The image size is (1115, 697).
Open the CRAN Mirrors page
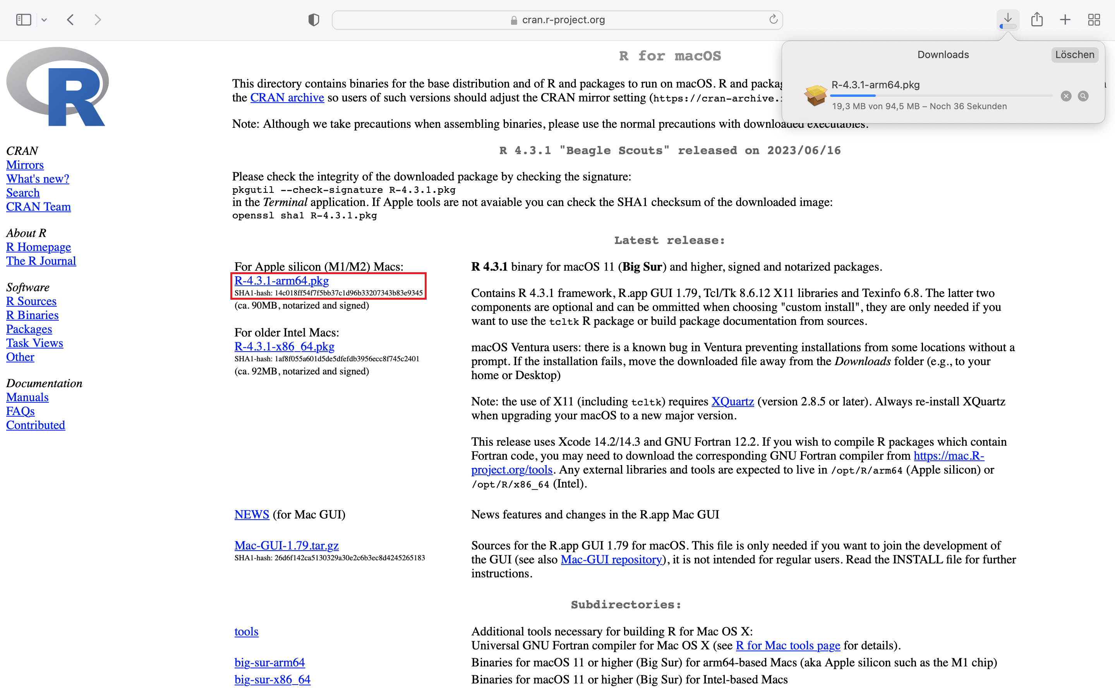(25, 165)
